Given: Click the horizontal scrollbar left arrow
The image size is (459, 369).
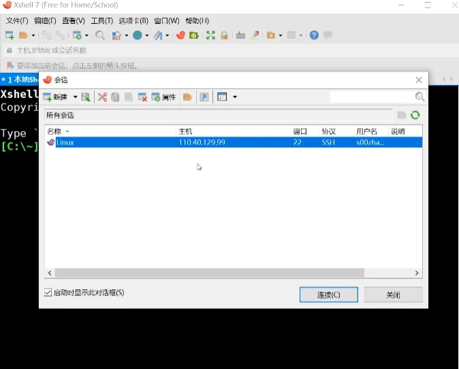Looking at the screenshot, I should (50, 273).
